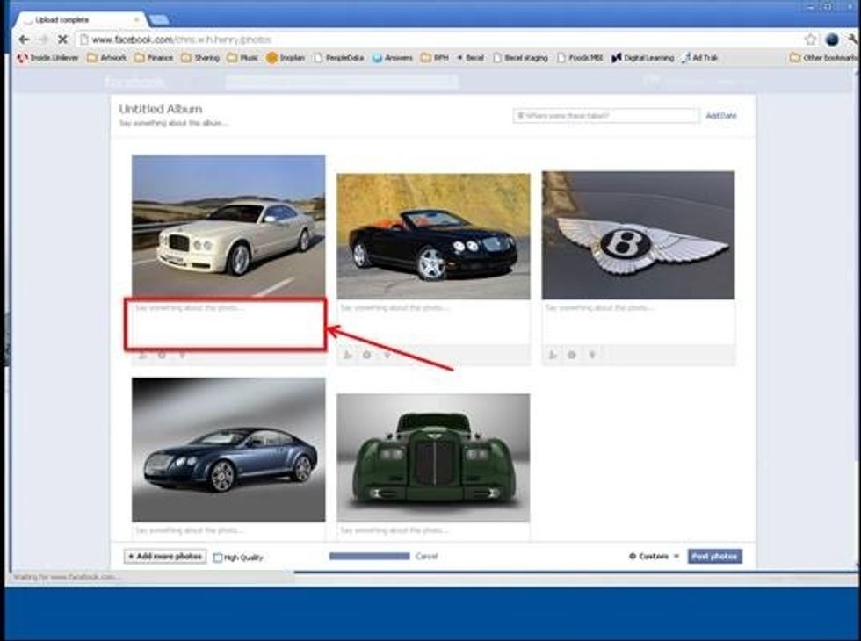Viewport: 861px width, 641px height.
Task: Open the Inoplan bookmark
Action: 286,58
